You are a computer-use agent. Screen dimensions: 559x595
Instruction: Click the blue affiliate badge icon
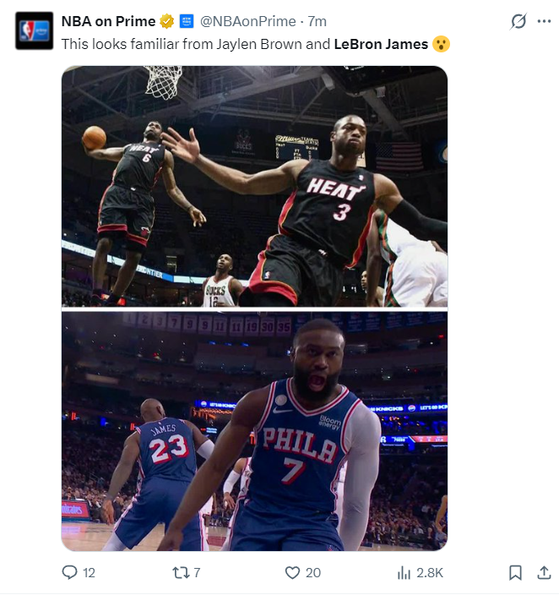click(x=187, y=21)
